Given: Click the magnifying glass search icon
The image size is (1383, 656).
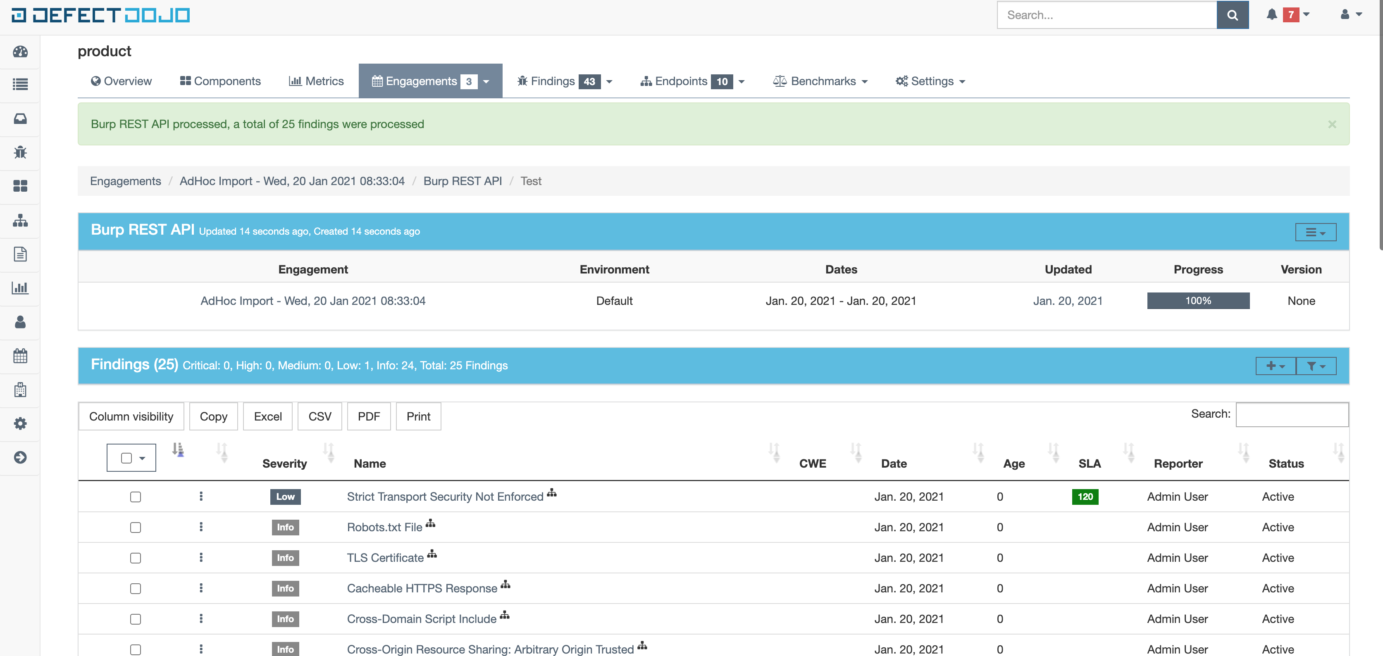Looking at the screenshot, I should point(1233,14).
